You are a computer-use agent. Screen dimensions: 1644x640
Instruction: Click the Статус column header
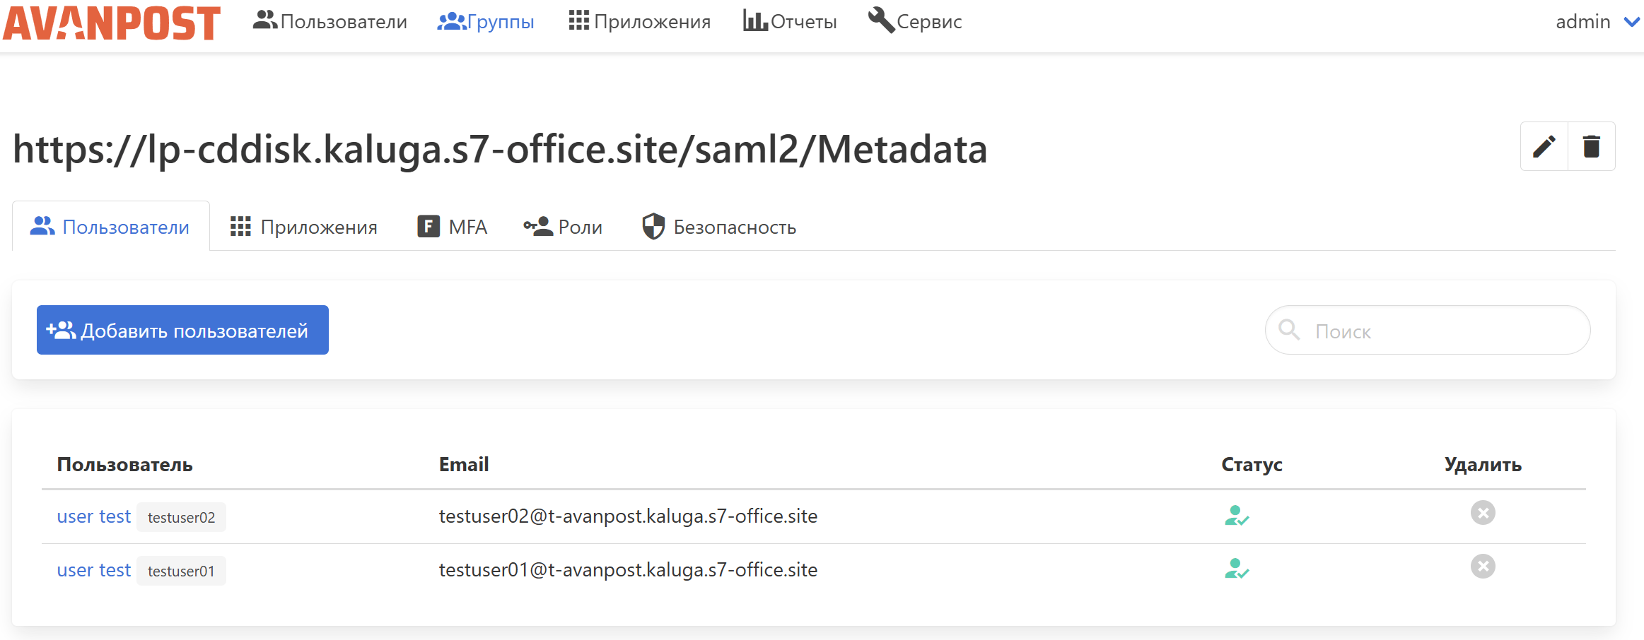(1252, 465)
